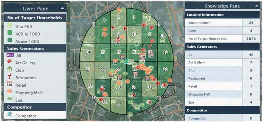Image resolution: width=263 pixels, height=123 pixels.
Task: Select map block 1
Action: coord(104,20)
